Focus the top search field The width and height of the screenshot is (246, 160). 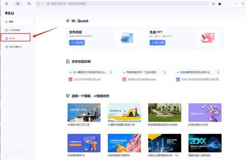(x=122, y=4)
